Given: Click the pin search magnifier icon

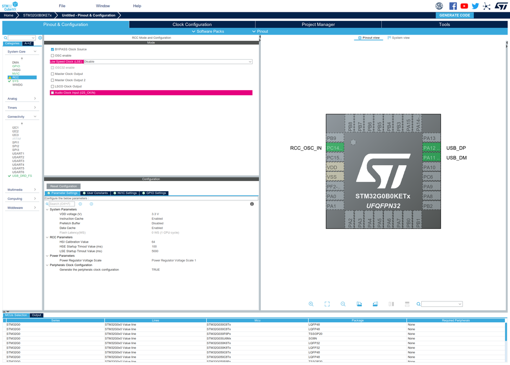Looking at the screenshot, I should (x=419, y=304).
